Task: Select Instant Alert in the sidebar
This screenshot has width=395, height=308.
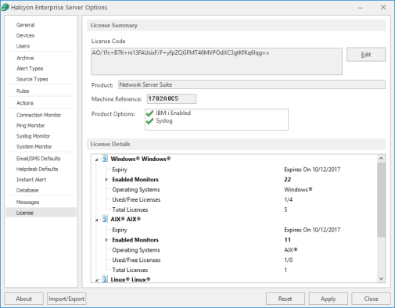Action: coord(31,180)
